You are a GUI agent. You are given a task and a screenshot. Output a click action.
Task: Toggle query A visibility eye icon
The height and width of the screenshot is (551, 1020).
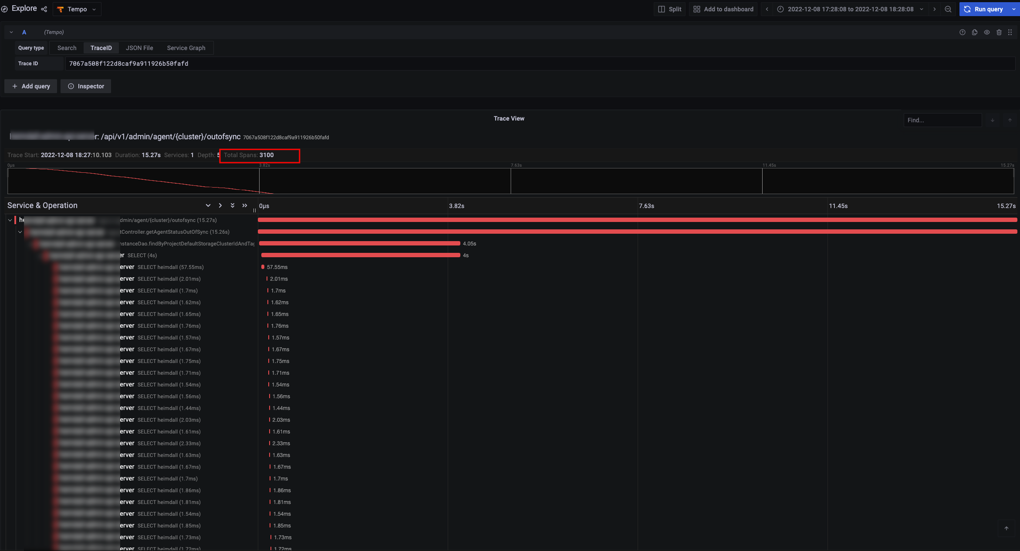pyautogui.click(x=987, y=32)
